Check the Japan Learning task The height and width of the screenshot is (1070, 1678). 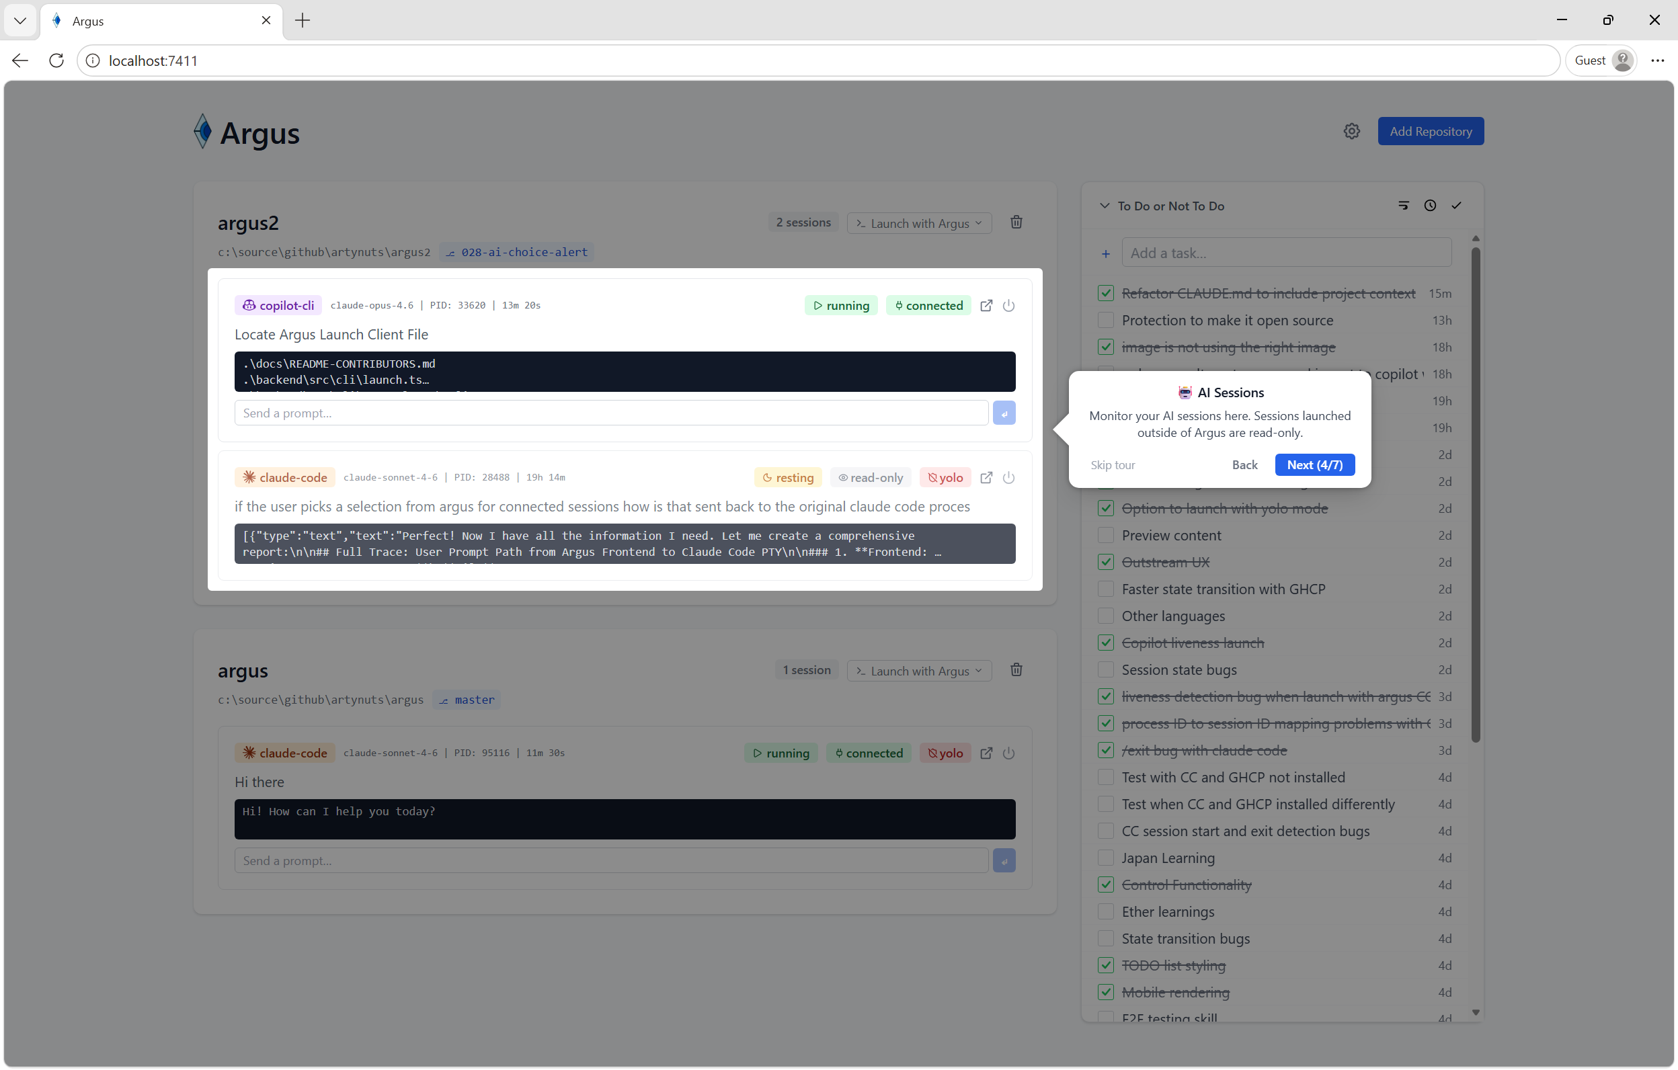coord(1105,858)
